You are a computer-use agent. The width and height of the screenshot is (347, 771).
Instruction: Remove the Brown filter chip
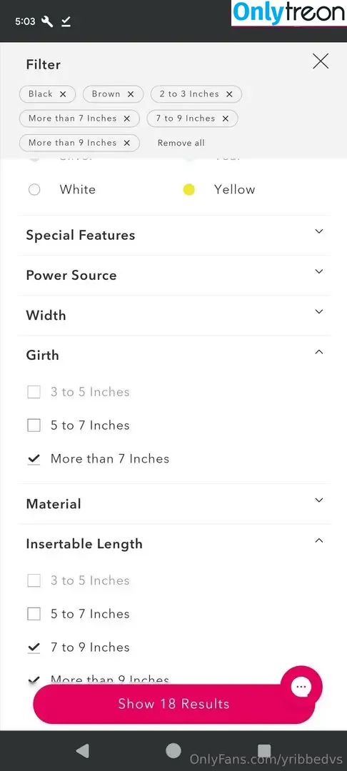tap(130, 94)
